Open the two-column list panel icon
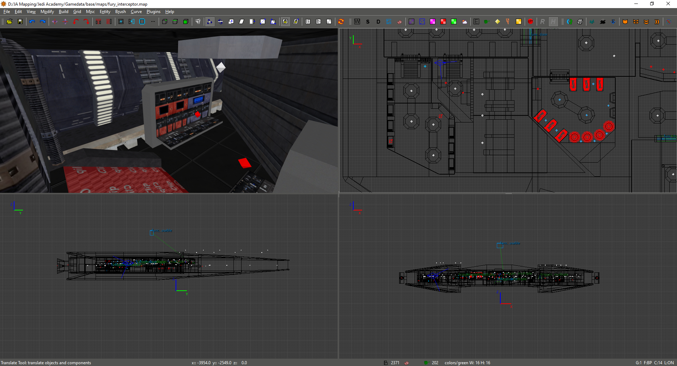Viewport: 677px width, 366px height. [308, 21]
